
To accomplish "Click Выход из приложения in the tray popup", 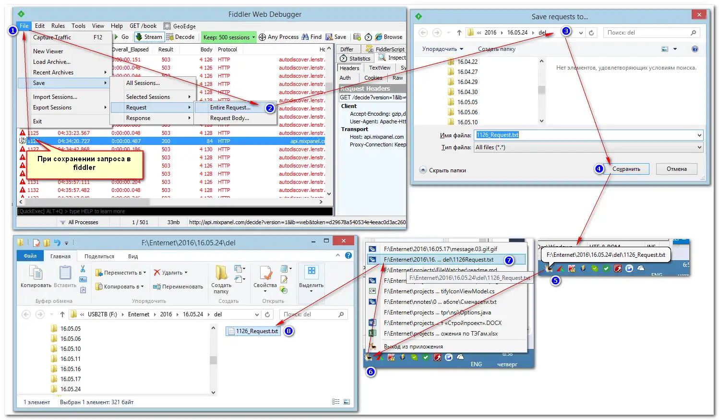I will coord(413,347).
